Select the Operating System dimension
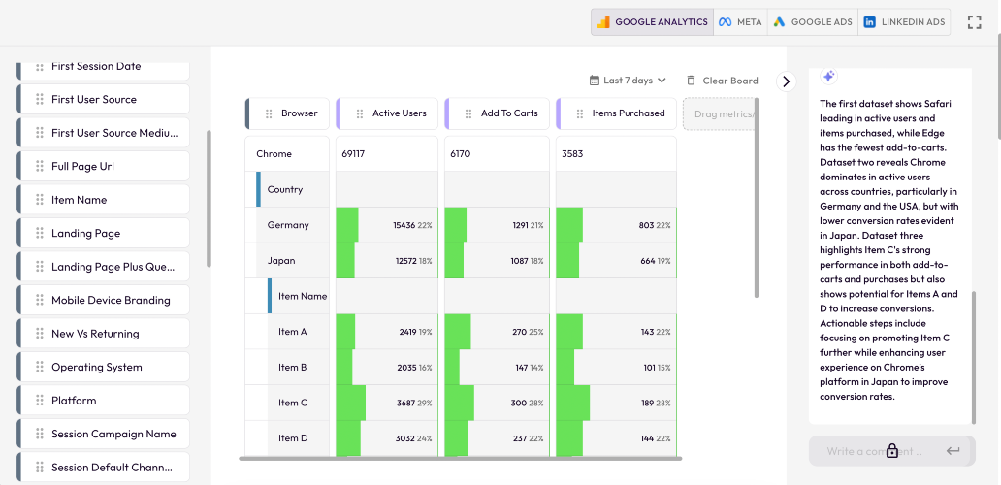 pos(104,367)
